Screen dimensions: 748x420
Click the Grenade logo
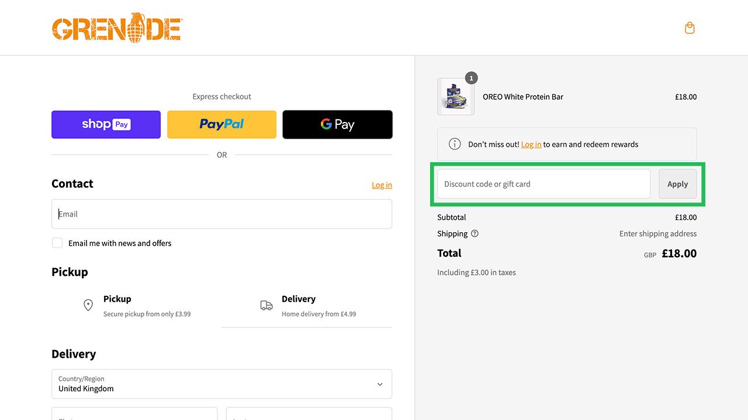pyautogui.click(x=117, y=27)
